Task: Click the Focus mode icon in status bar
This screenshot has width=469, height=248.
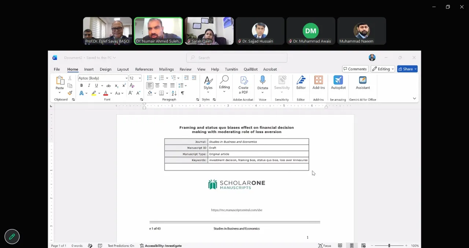Action: point(325,245)
